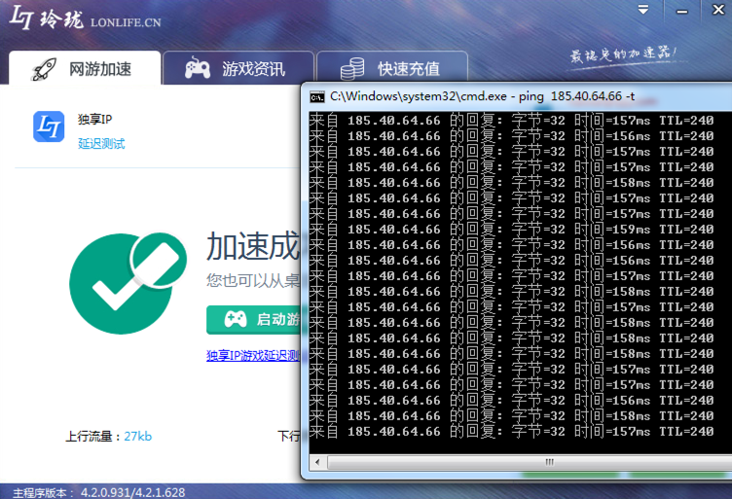This screenshot has width=732, height=499.
Task: Click the 启动游戏 green button
Action: [x=253, y=320]
